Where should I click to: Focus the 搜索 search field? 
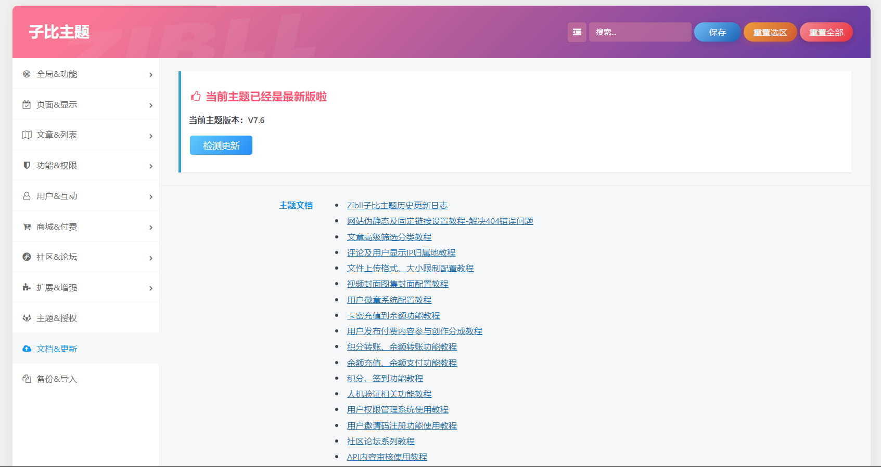[640, 32]
